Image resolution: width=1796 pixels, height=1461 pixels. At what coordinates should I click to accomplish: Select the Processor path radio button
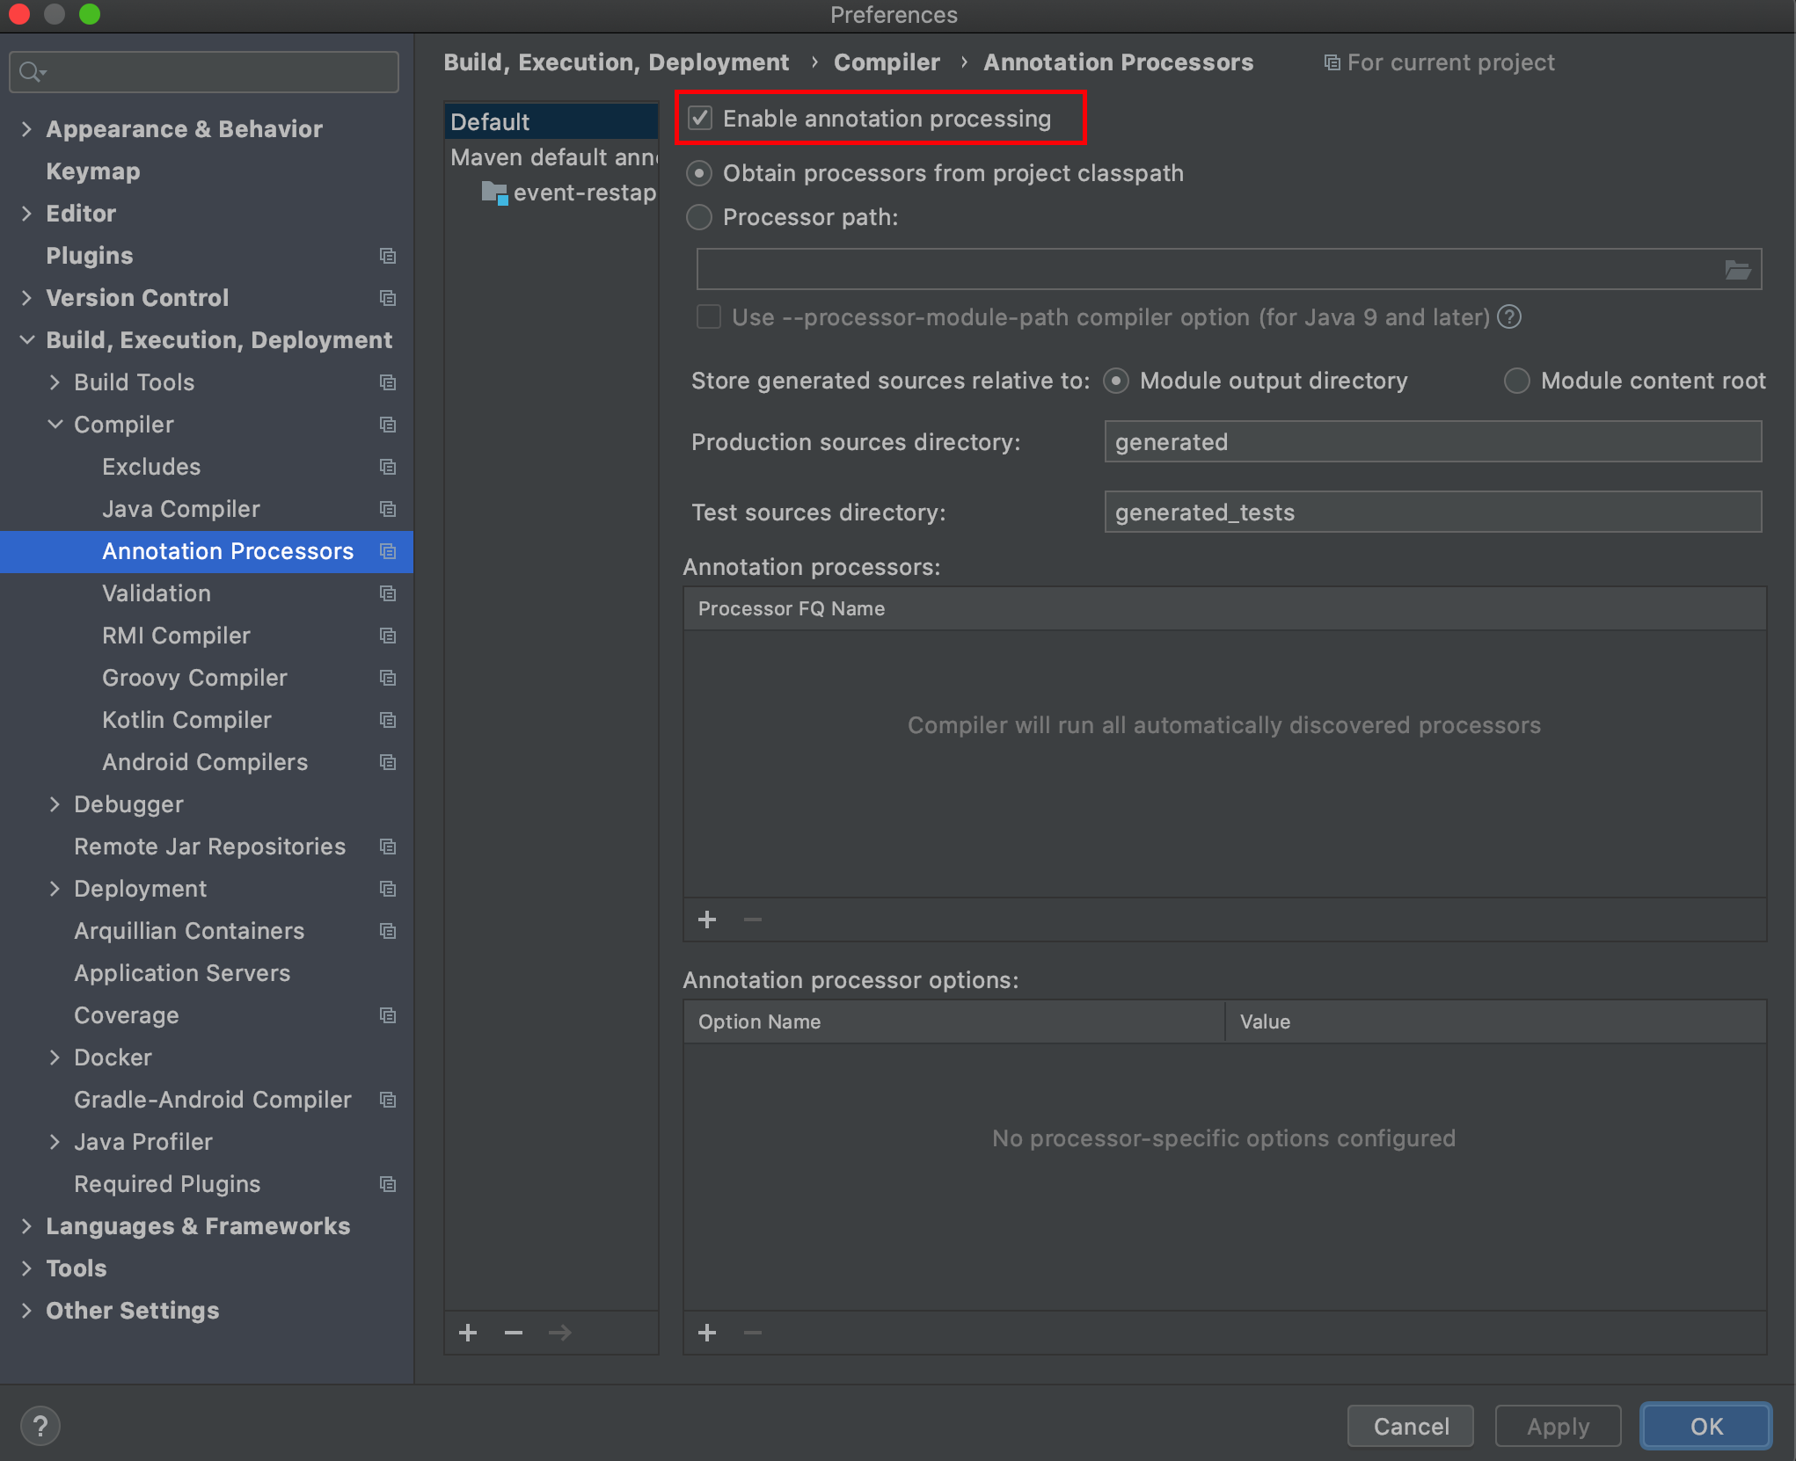coord(699,217)
